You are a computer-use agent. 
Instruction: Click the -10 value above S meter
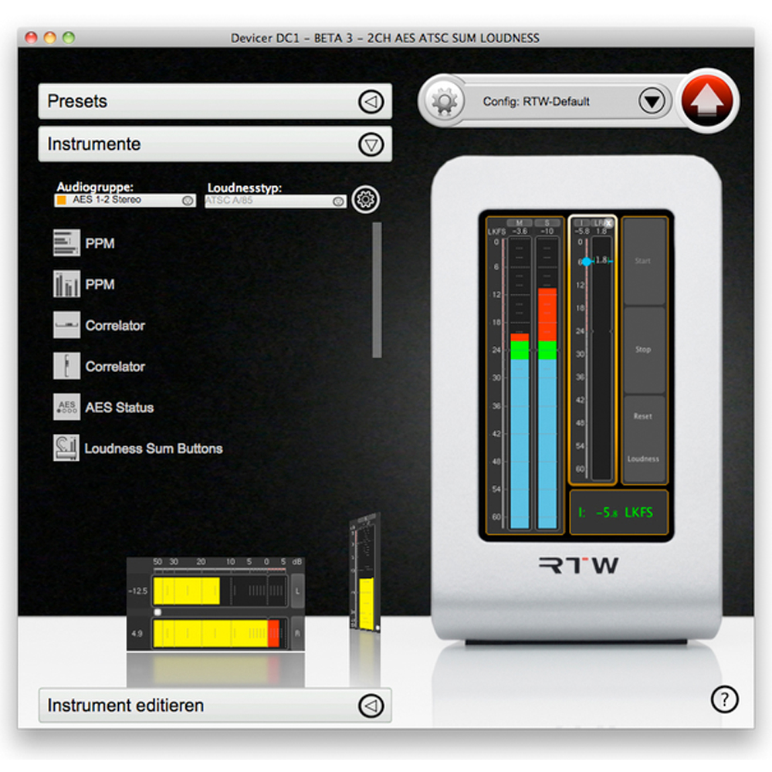547,231
